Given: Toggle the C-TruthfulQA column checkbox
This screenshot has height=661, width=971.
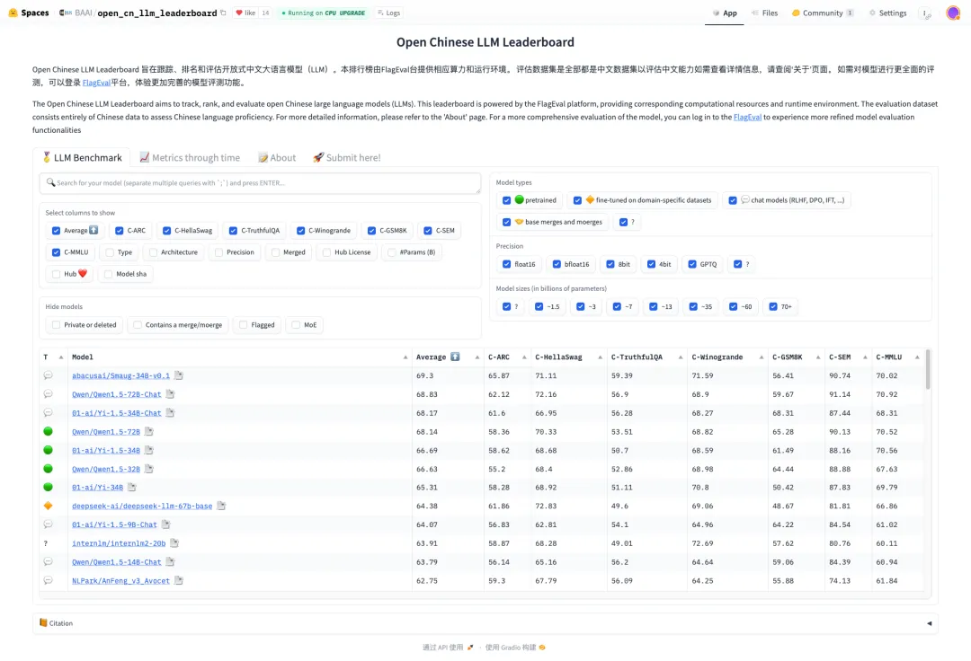Looking at the screenshot, I should pyautogui.click(x=234, y=231).
